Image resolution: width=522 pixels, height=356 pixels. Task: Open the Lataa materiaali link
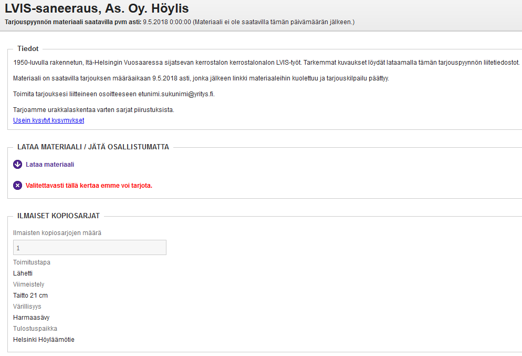(x=50, y=165)
